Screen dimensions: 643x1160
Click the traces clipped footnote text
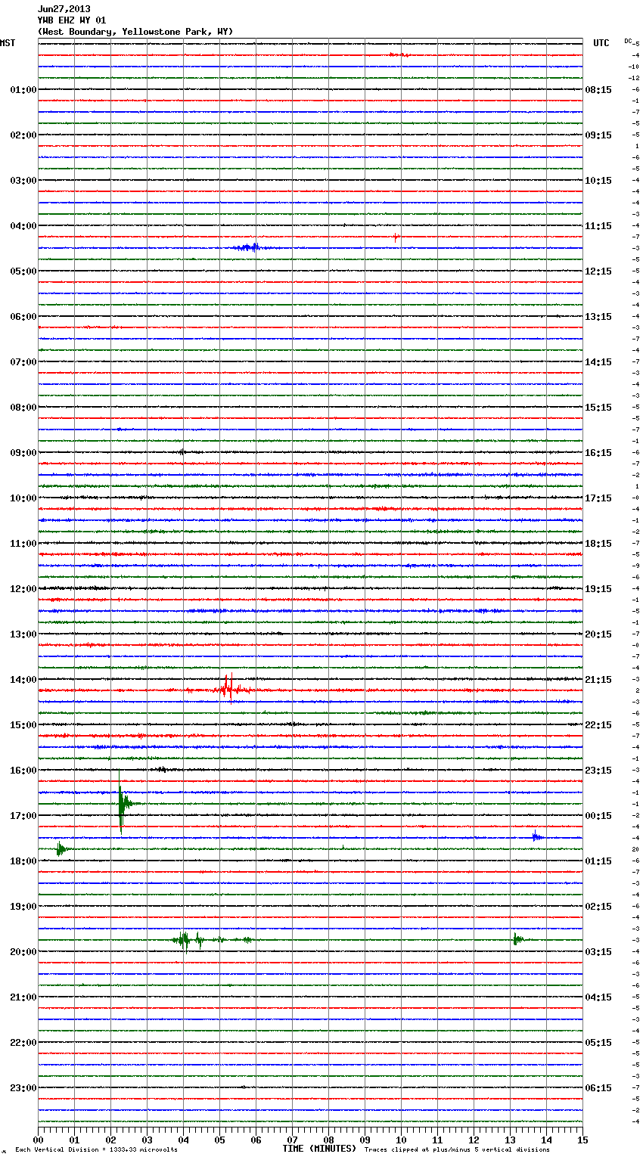click(x=457, y=1149)
